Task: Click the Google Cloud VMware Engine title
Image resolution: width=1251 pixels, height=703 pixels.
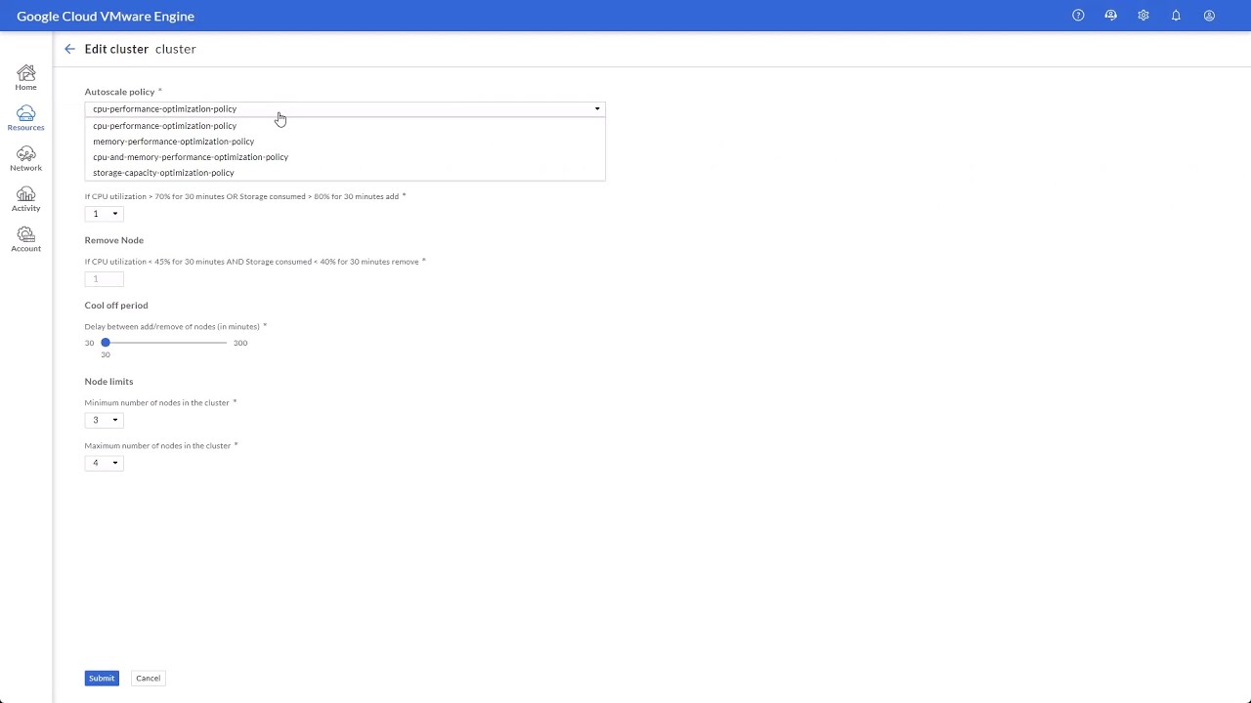Action: tap(106, 16)
